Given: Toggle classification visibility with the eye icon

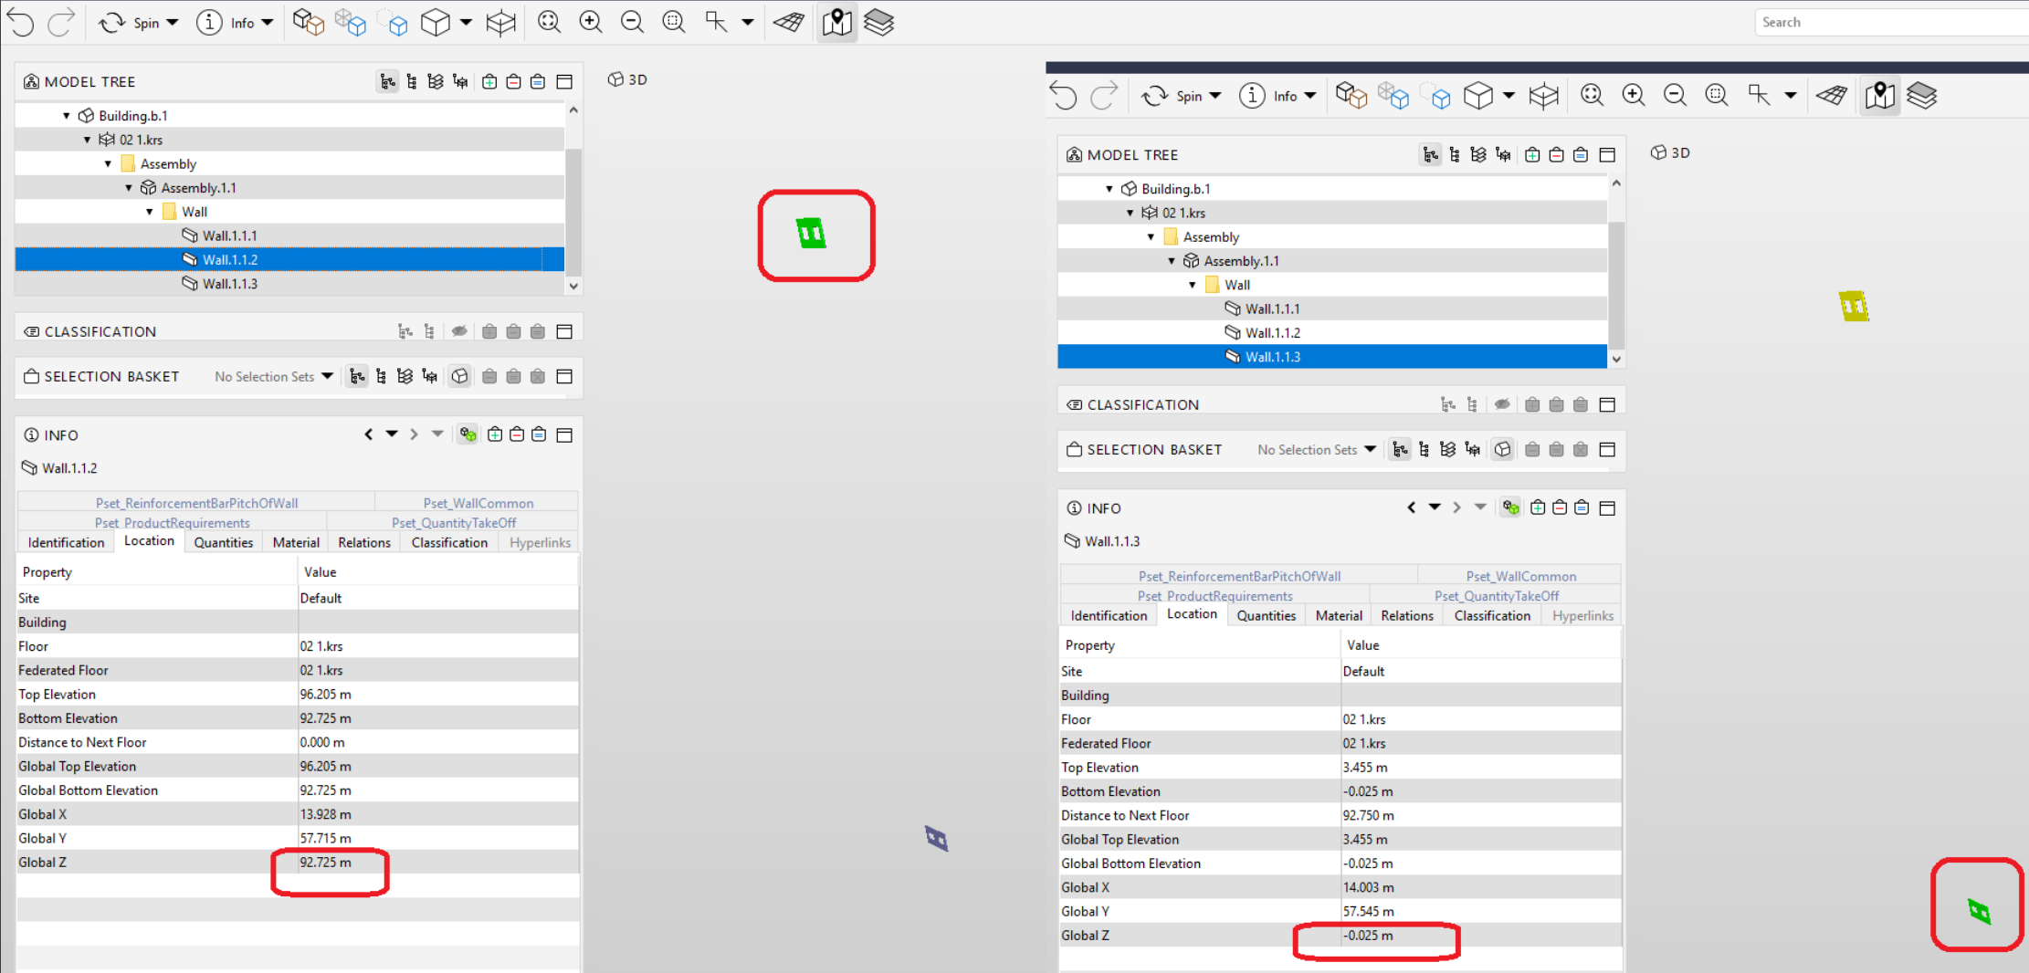Looking at the screenshot, I should [459, 331].
